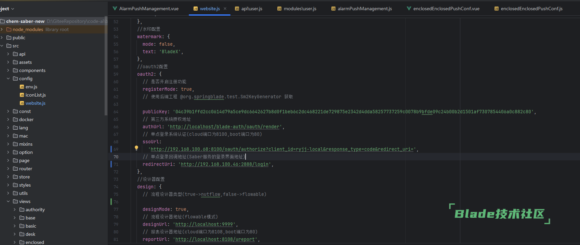The height and width of the screenshot is (245, 580).
Task: Click the redirectUri 192.168.100.46:2888 login link
Action: click(x=225, y=164)
